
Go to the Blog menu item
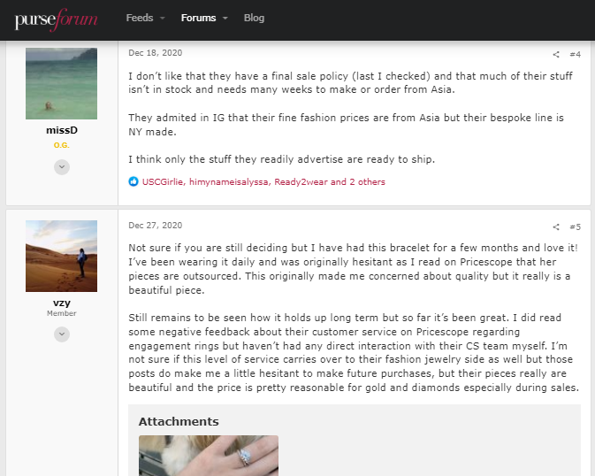click(x=254, y=18)
